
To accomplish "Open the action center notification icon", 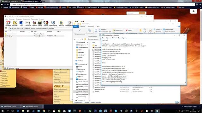I will [x=199, y=111].
